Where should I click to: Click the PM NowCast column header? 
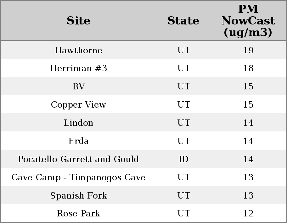248,21
